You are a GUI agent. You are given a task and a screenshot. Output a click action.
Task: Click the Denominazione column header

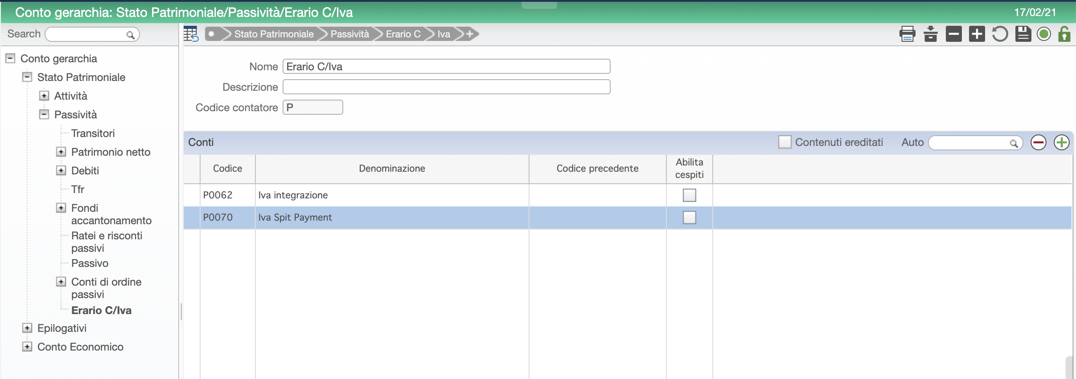coord(392,169)
